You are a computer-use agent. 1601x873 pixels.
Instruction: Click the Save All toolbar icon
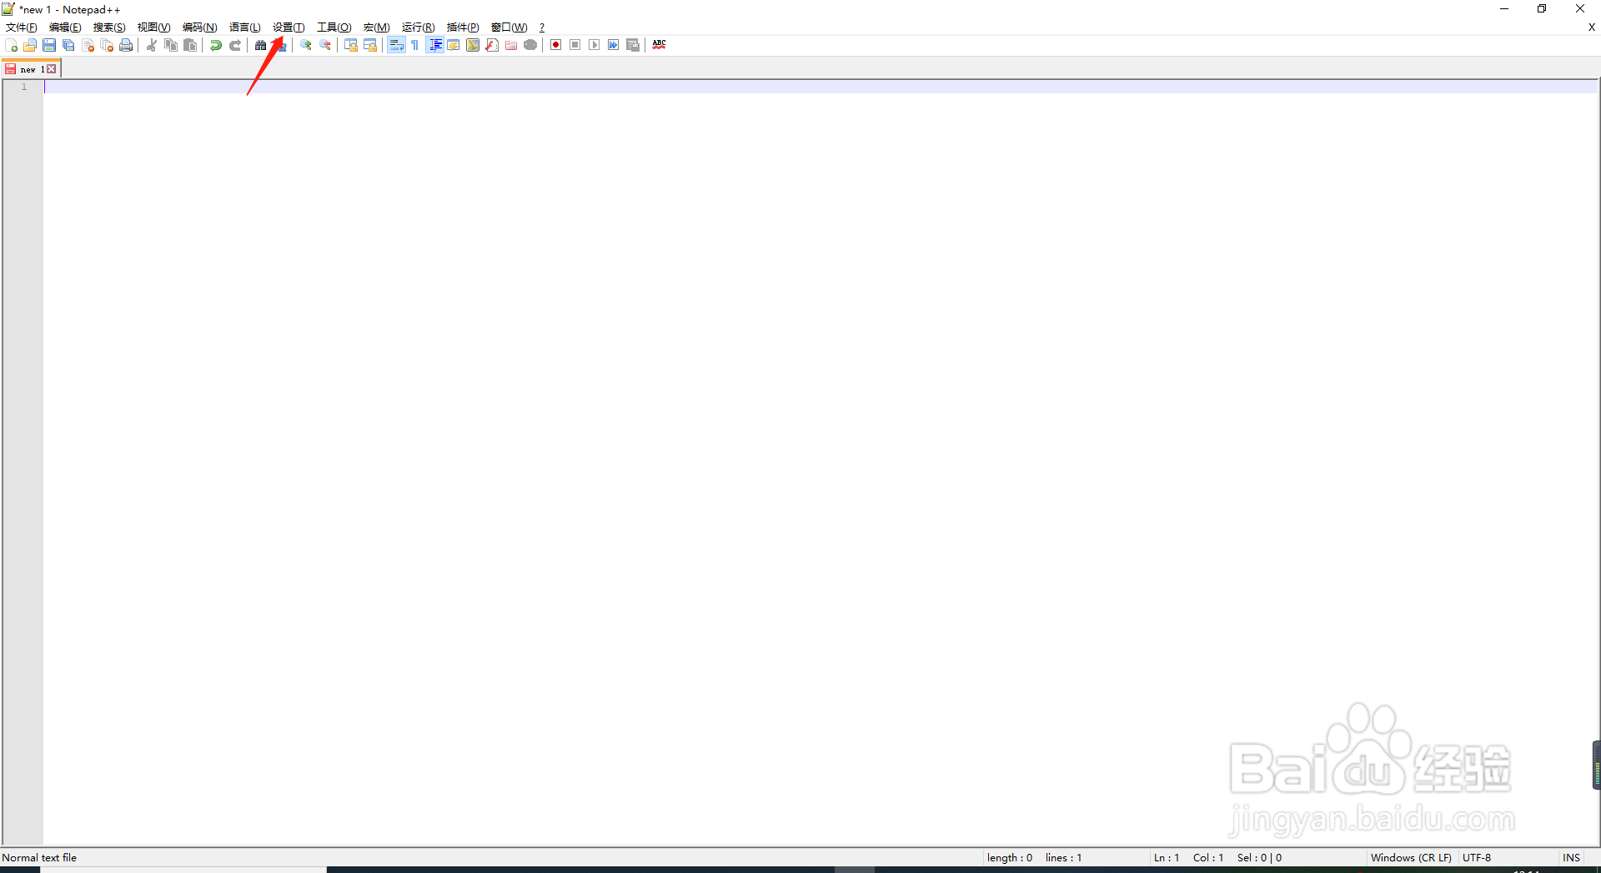coord(68,45)
